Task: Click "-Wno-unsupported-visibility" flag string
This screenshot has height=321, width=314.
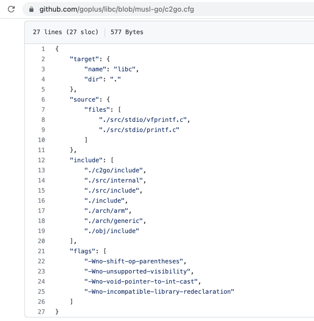Action: coord(138,271)
